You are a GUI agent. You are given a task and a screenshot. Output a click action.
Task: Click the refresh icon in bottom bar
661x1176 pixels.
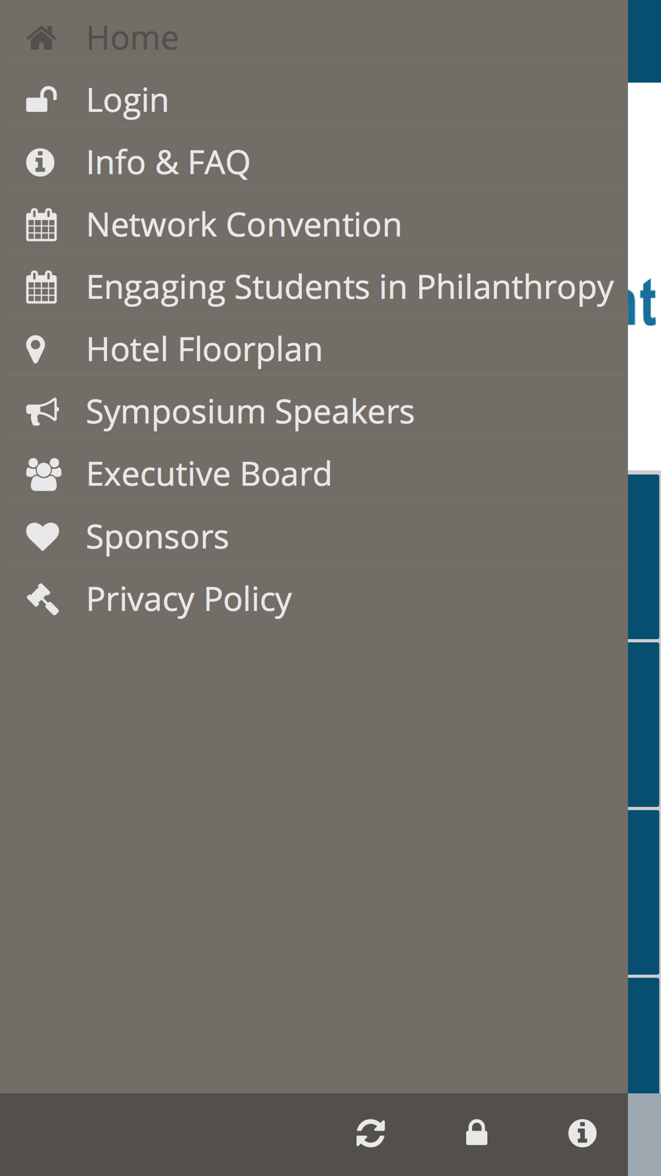coord(370,1133)
